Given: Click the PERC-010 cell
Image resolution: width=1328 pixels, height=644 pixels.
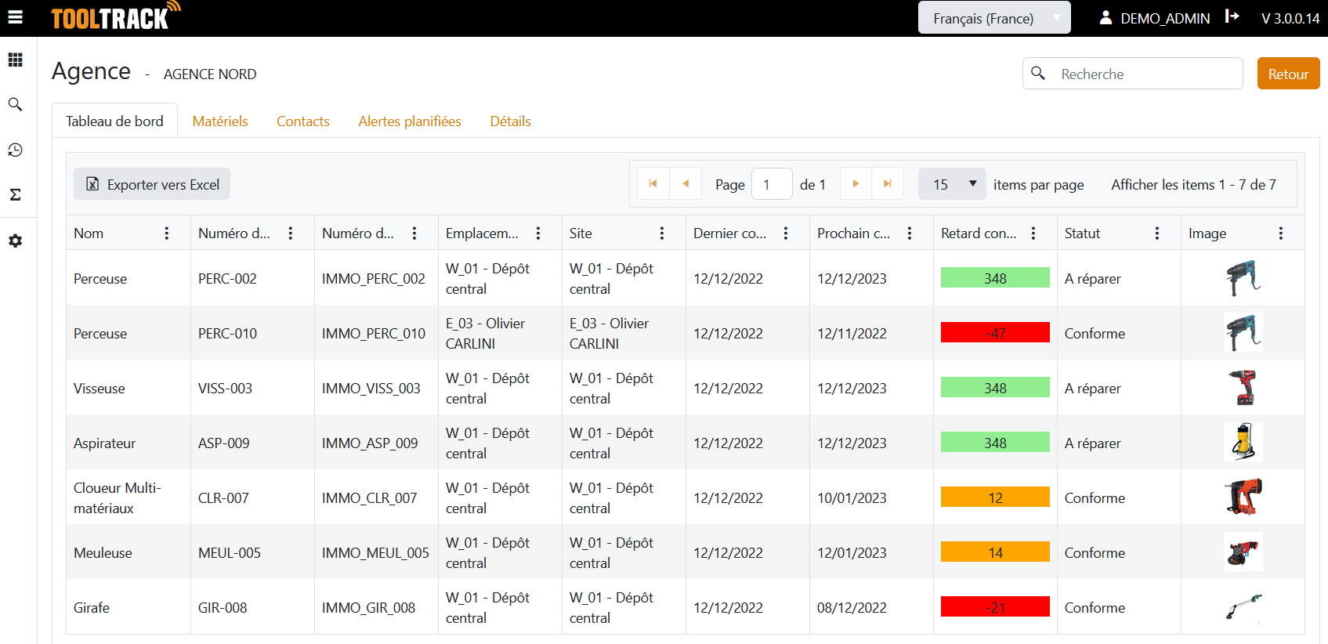Looking at the screenshot, I should pyautogui.click(x=252, y=333).
